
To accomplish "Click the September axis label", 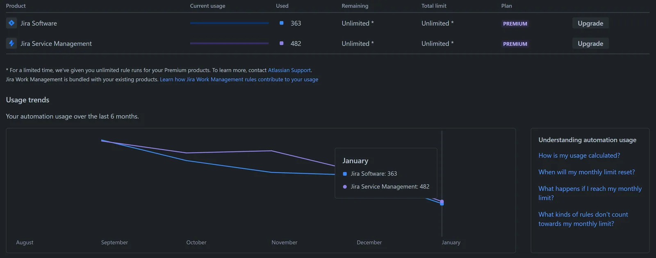I will (x=114, y=242).
